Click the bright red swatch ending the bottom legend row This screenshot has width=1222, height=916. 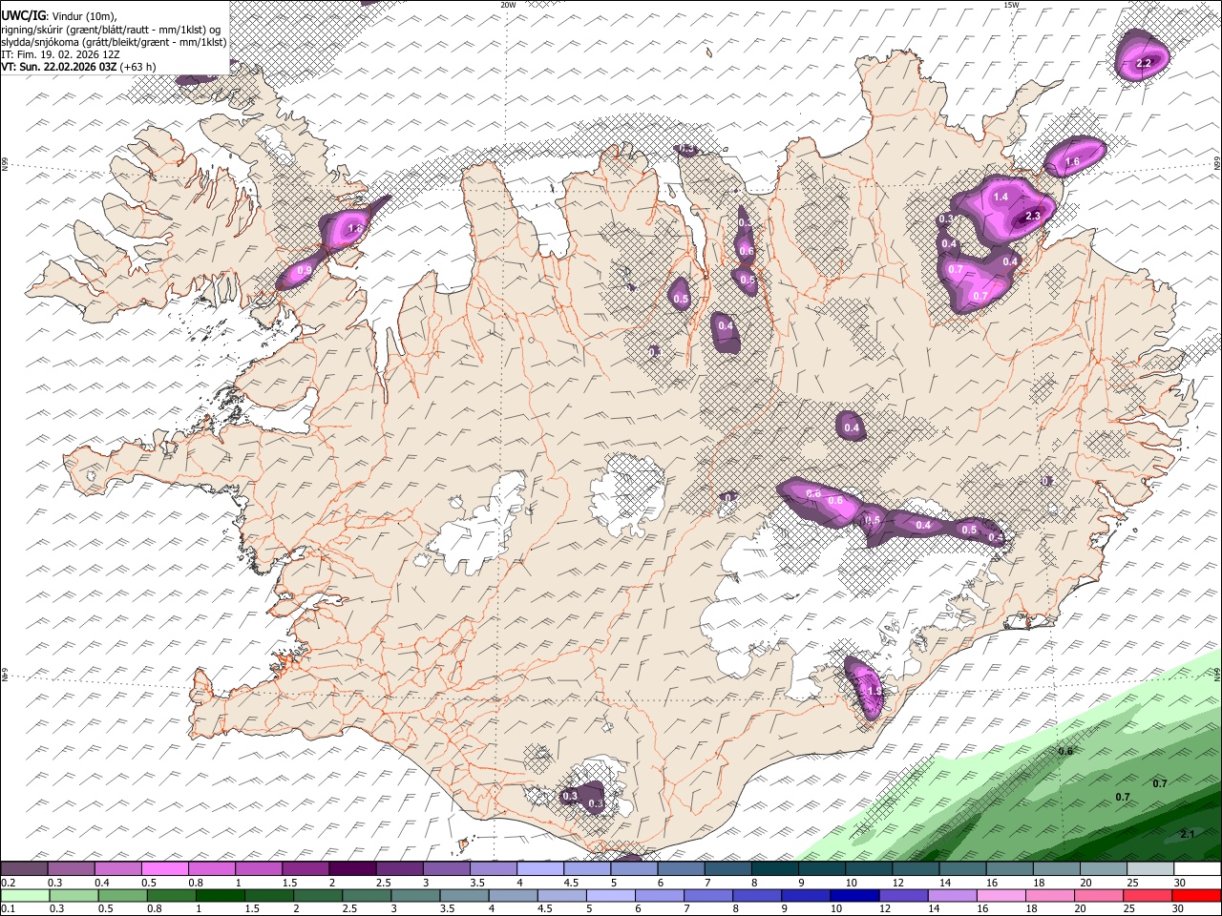pos(1197,896)
